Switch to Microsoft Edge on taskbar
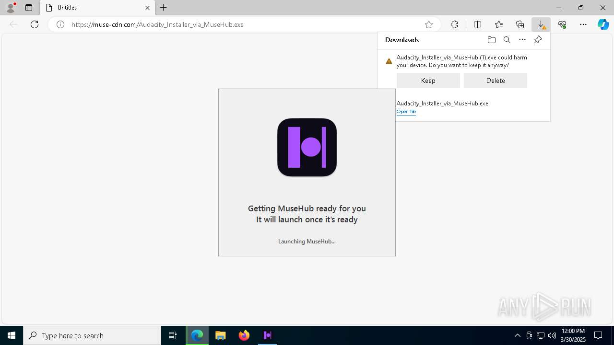The image size is (614, 345). 197,335
